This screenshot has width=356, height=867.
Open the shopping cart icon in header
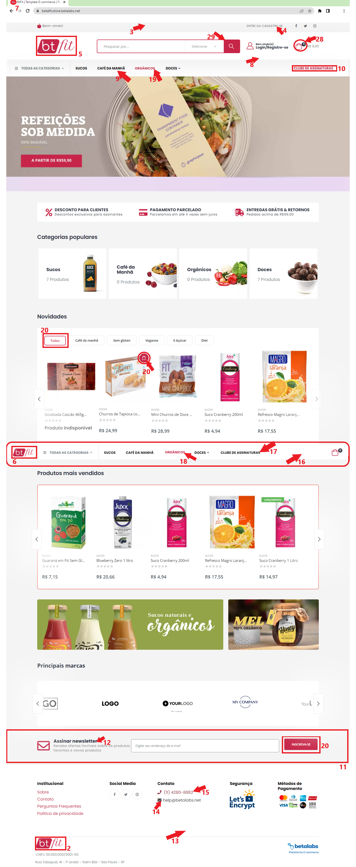[x=299, y=46]
